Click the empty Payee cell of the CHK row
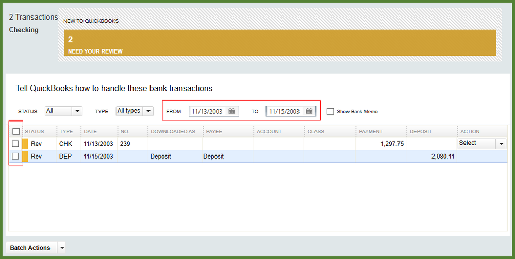The height and width of the screenshot is (259, 515). (x=228, y=144)
